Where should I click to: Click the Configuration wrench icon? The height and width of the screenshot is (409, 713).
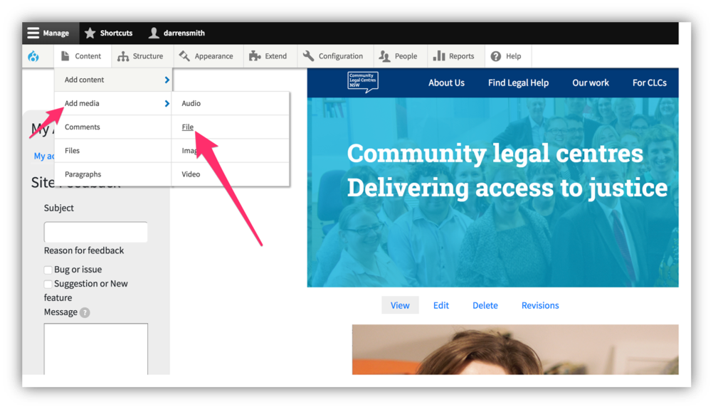pos(308,56)
